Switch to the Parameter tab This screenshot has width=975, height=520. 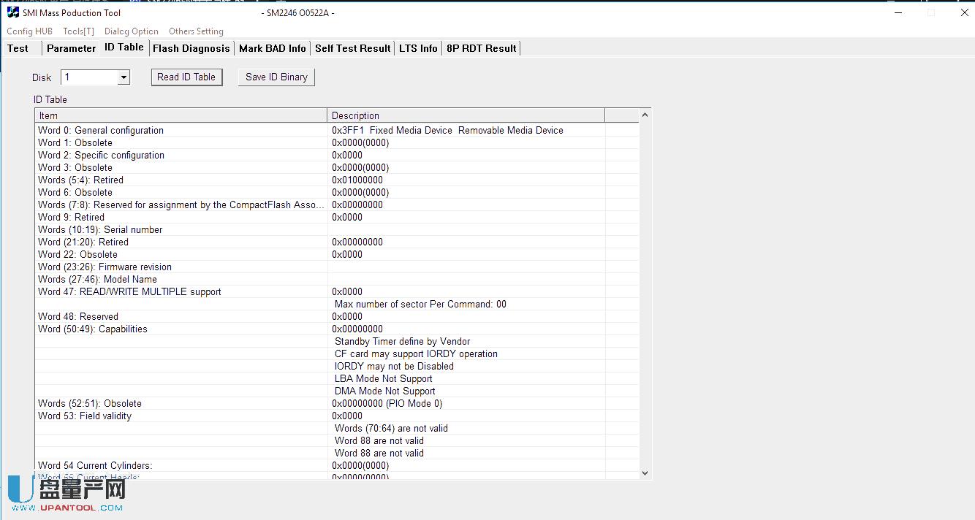(x=71, y=48)
